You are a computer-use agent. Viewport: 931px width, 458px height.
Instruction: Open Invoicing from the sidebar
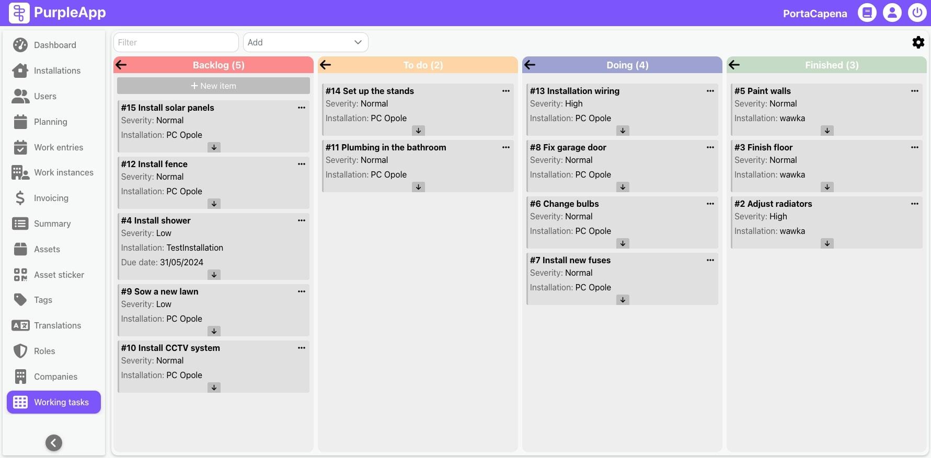(x=51, y=198)
